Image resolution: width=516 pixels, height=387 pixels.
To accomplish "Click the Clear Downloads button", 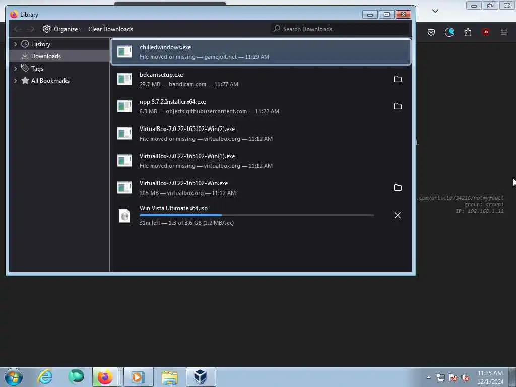I will (110, 29).
